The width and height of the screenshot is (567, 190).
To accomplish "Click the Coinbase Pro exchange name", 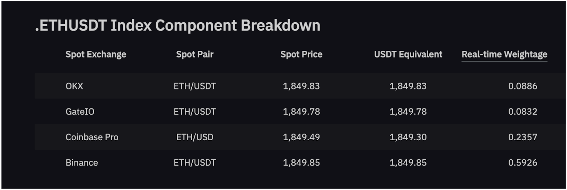I will click(92, 137).
